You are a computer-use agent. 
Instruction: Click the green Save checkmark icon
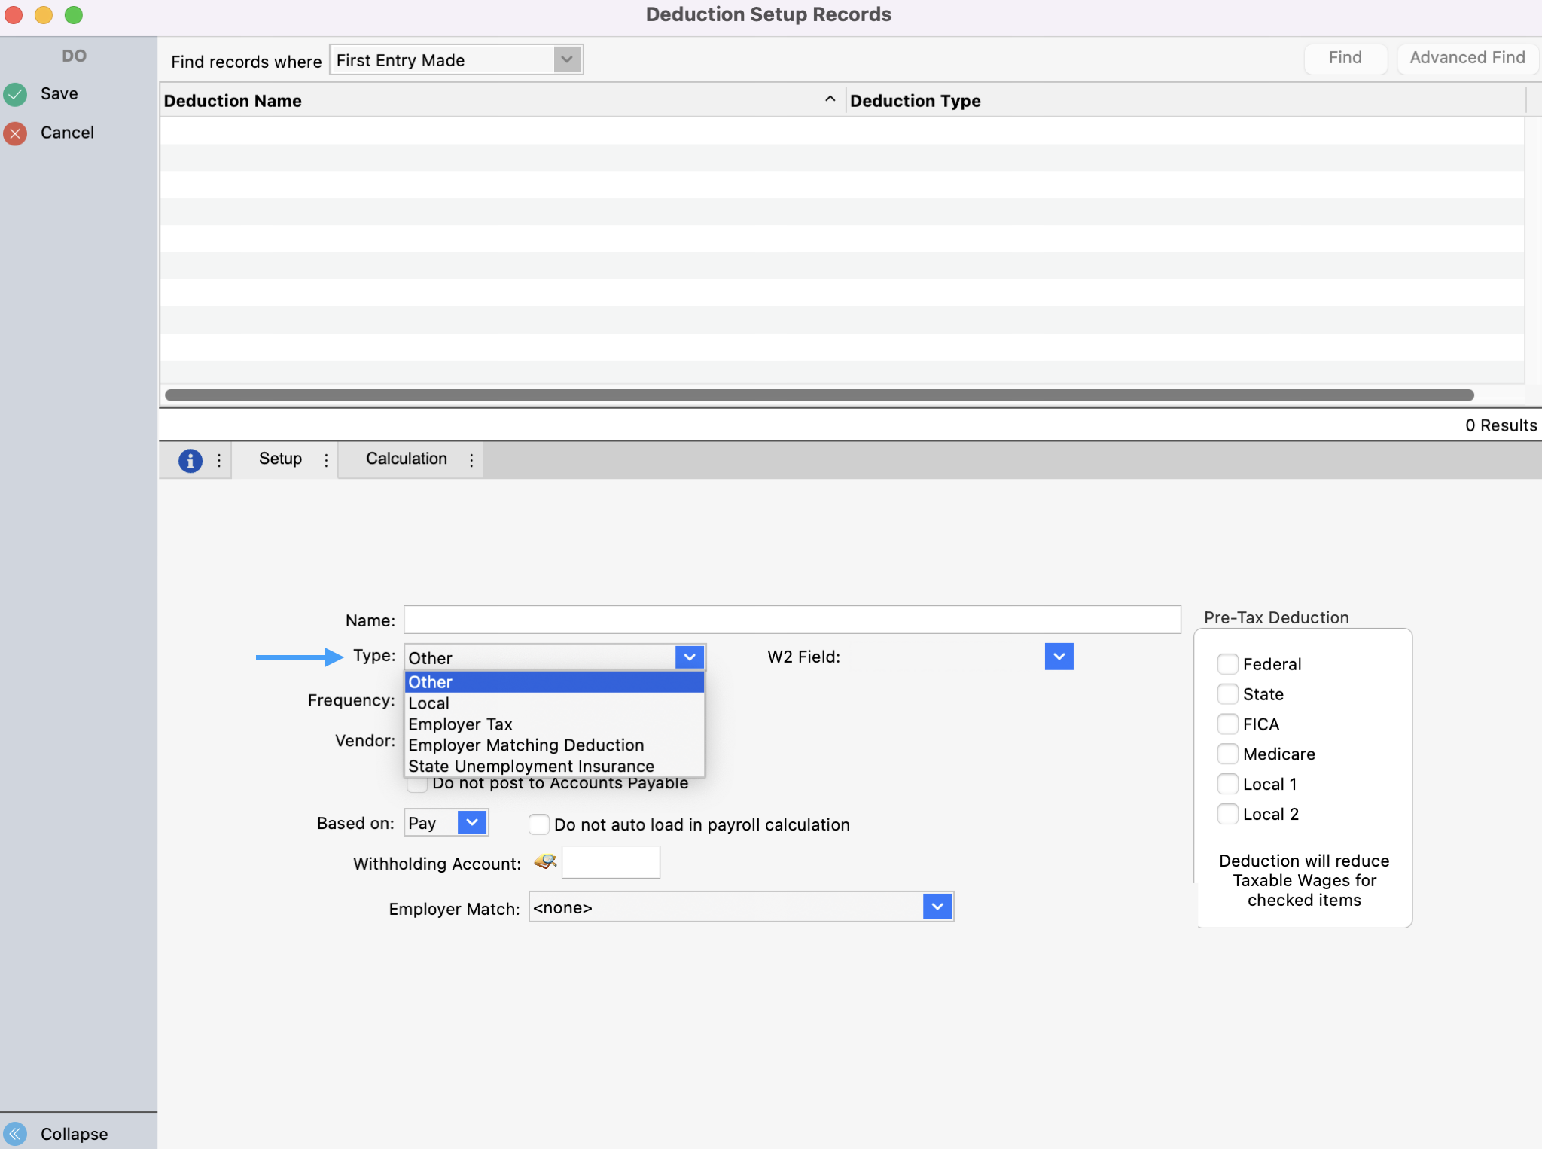point(15,94)
